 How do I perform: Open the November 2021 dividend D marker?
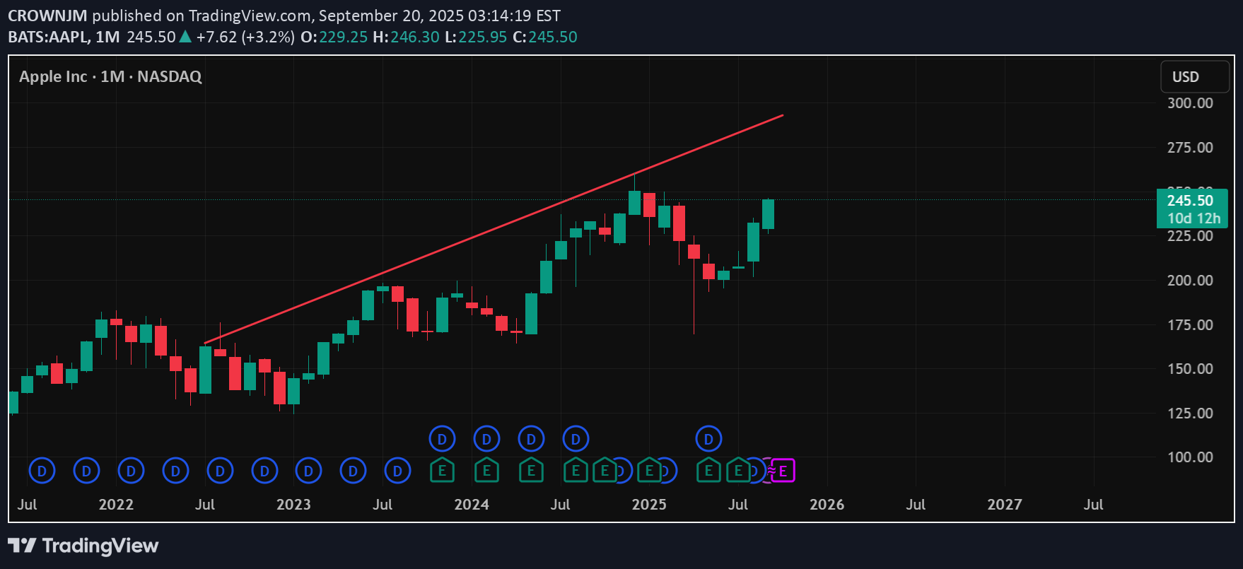[86, 470]
